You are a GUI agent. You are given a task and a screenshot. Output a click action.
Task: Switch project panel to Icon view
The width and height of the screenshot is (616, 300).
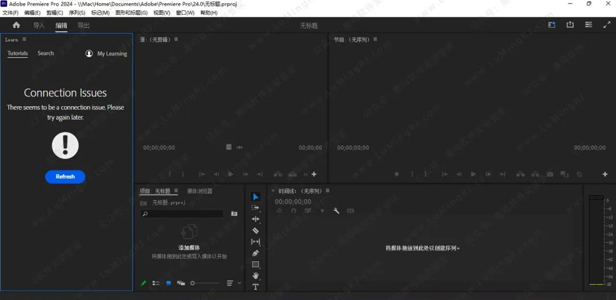[168, 283]
